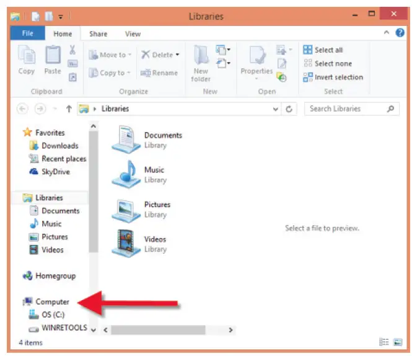Select Videos in navigation pane tree
412x356 pixels.
[46, 249]
